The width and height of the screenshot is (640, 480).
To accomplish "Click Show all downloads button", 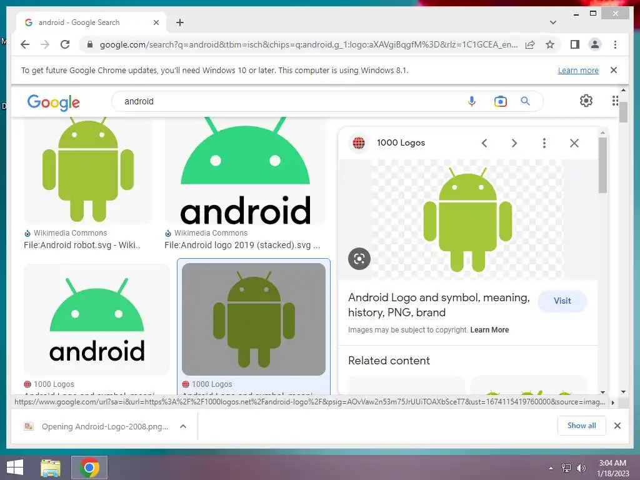I will click(582, 426).
